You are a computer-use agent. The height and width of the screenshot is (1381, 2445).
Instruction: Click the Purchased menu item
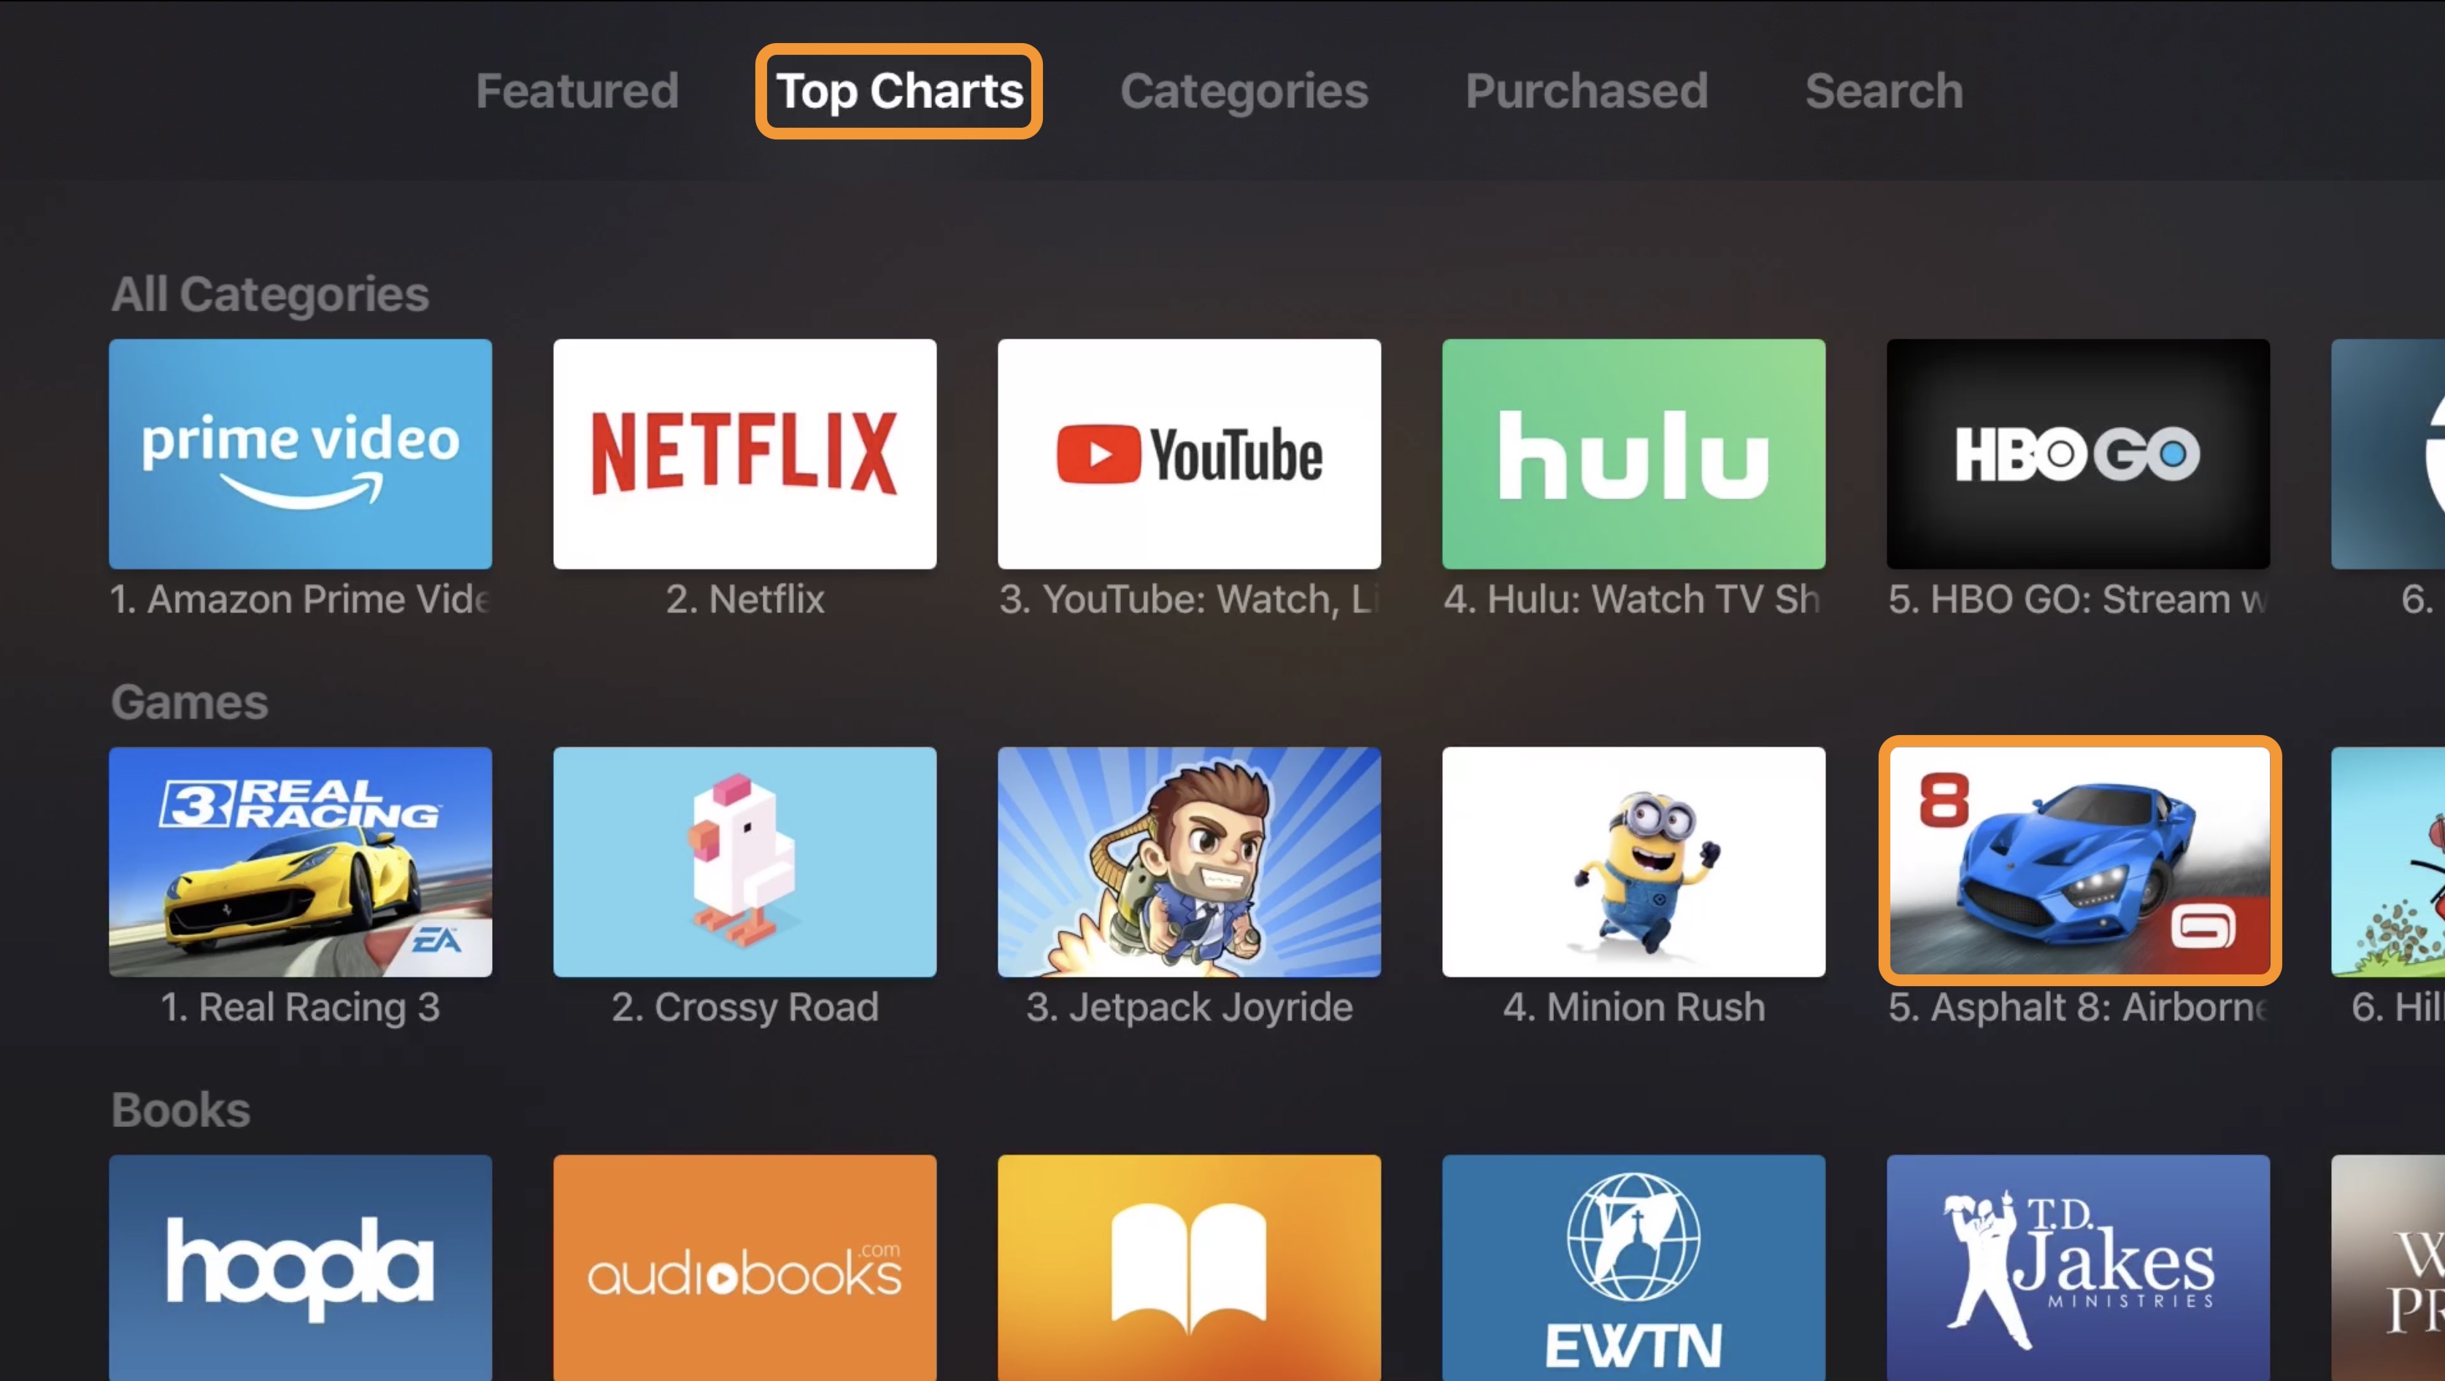1585,91
